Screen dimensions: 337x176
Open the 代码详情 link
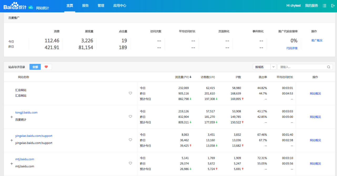point(292,48)
